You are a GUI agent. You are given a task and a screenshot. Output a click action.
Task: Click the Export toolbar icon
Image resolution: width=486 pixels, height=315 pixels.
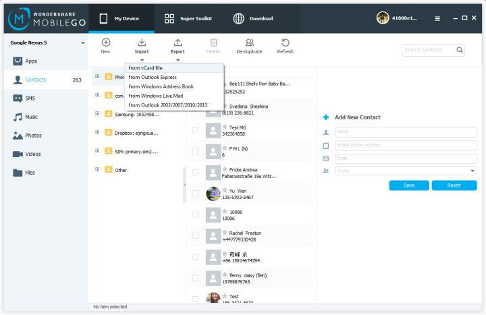(x=178, y=42)
